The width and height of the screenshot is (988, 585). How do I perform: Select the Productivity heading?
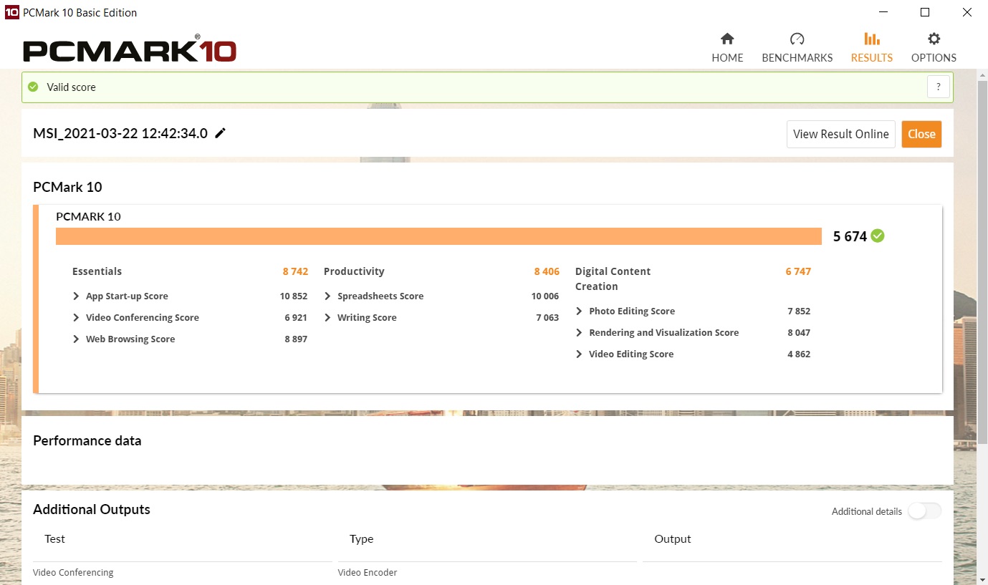[x=354, y=271]
